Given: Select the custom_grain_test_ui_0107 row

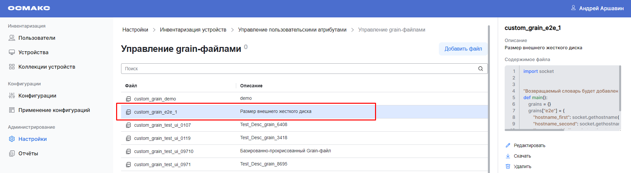Looking at the screenshot, I should click(163, 125).
